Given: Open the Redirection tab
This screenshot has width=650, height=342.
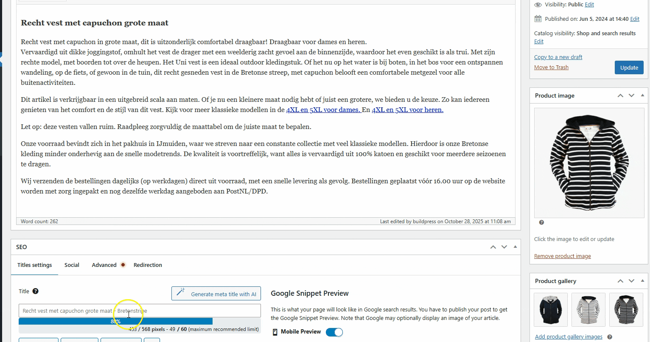Looking at the screenshot, I should (x=148, y=265).
